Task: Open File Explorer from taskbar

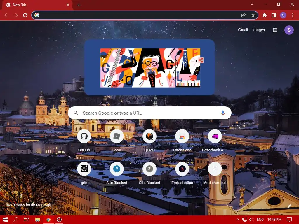Action: pos(38,220)
